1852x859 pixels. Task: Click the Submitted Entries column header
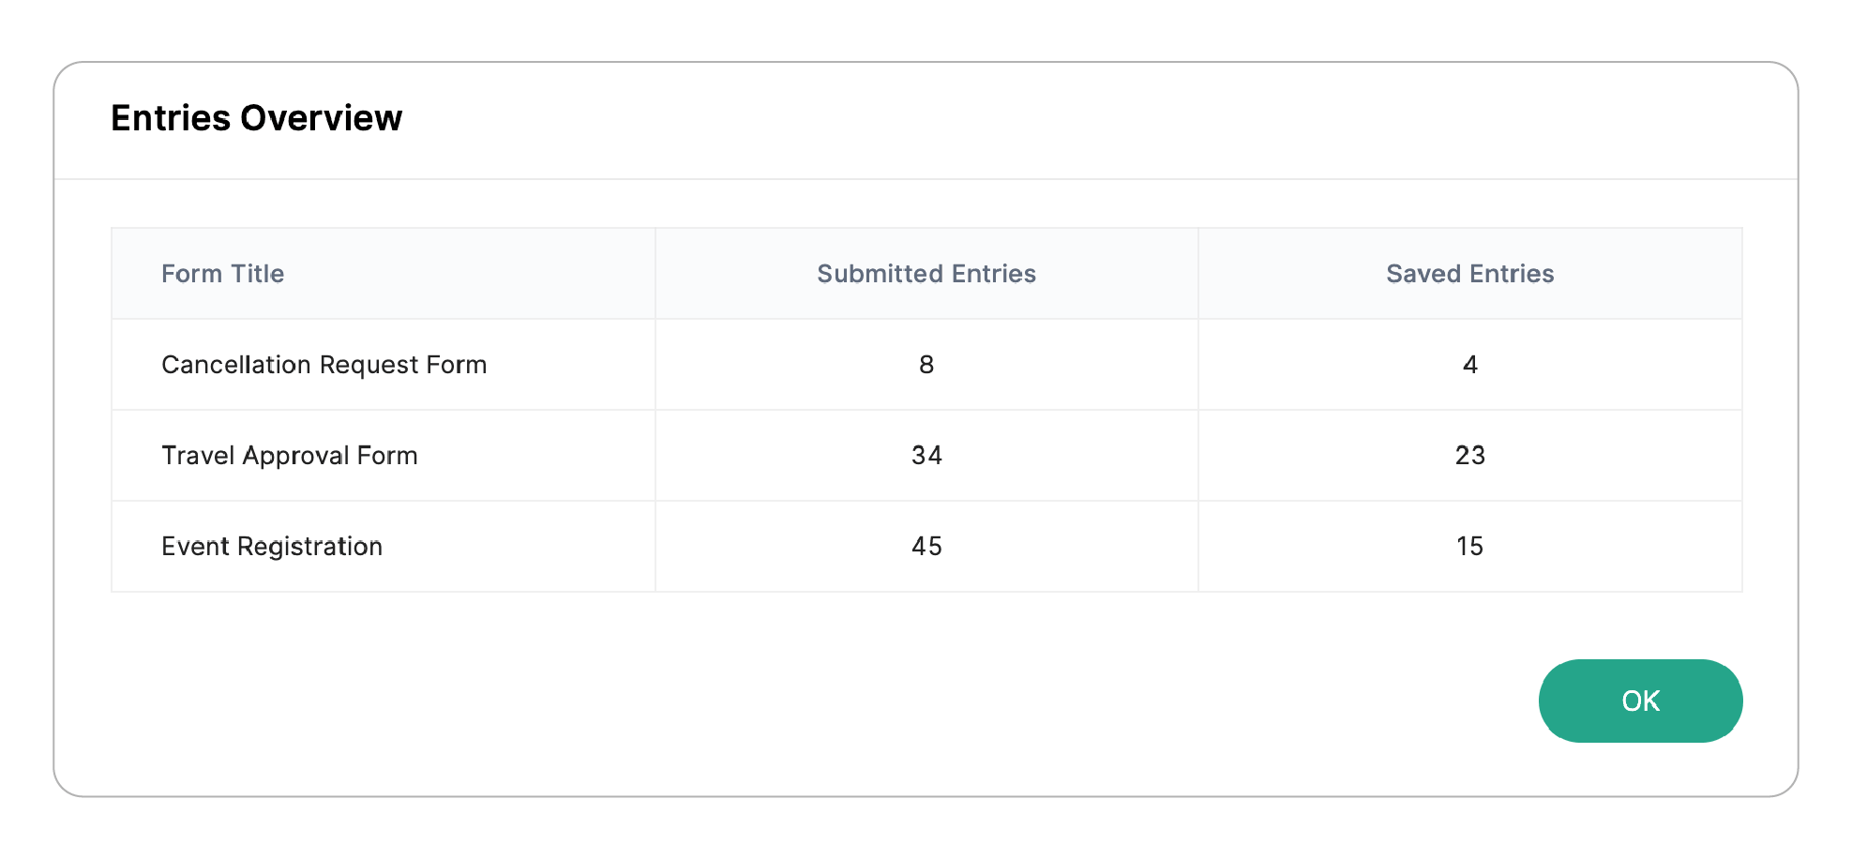click(926, 274)
